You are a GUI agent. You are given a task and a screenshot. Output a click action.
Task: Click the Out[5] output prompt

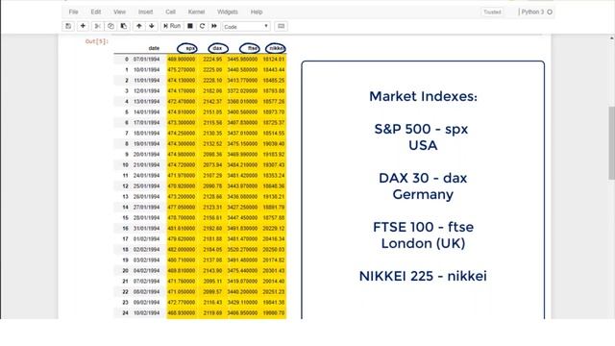(x=96, y=41)
